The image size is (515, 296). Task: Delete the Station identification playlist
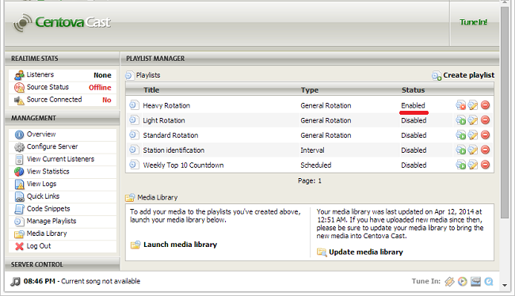(485, 150)
